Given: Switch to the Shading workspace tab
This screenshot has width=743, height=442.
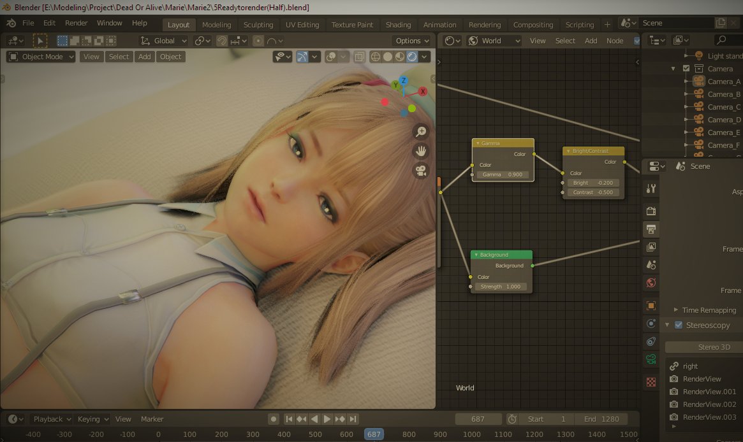Looking at the screenshot, I should click(398, 25).
